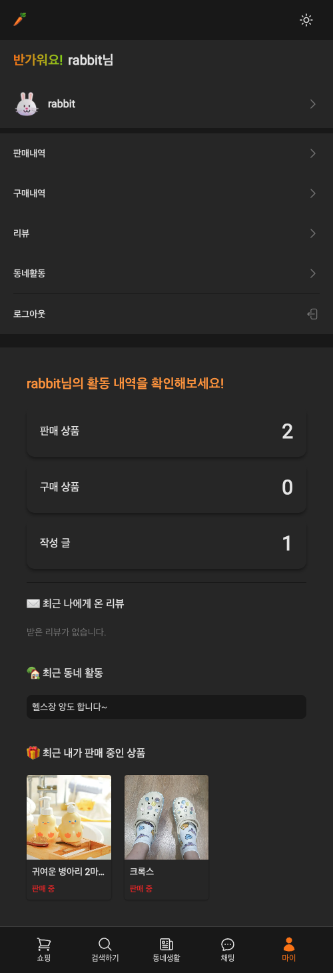Open the 헬스장 양도 합니다~ post

pyautogui.click(x=166, y=707)
